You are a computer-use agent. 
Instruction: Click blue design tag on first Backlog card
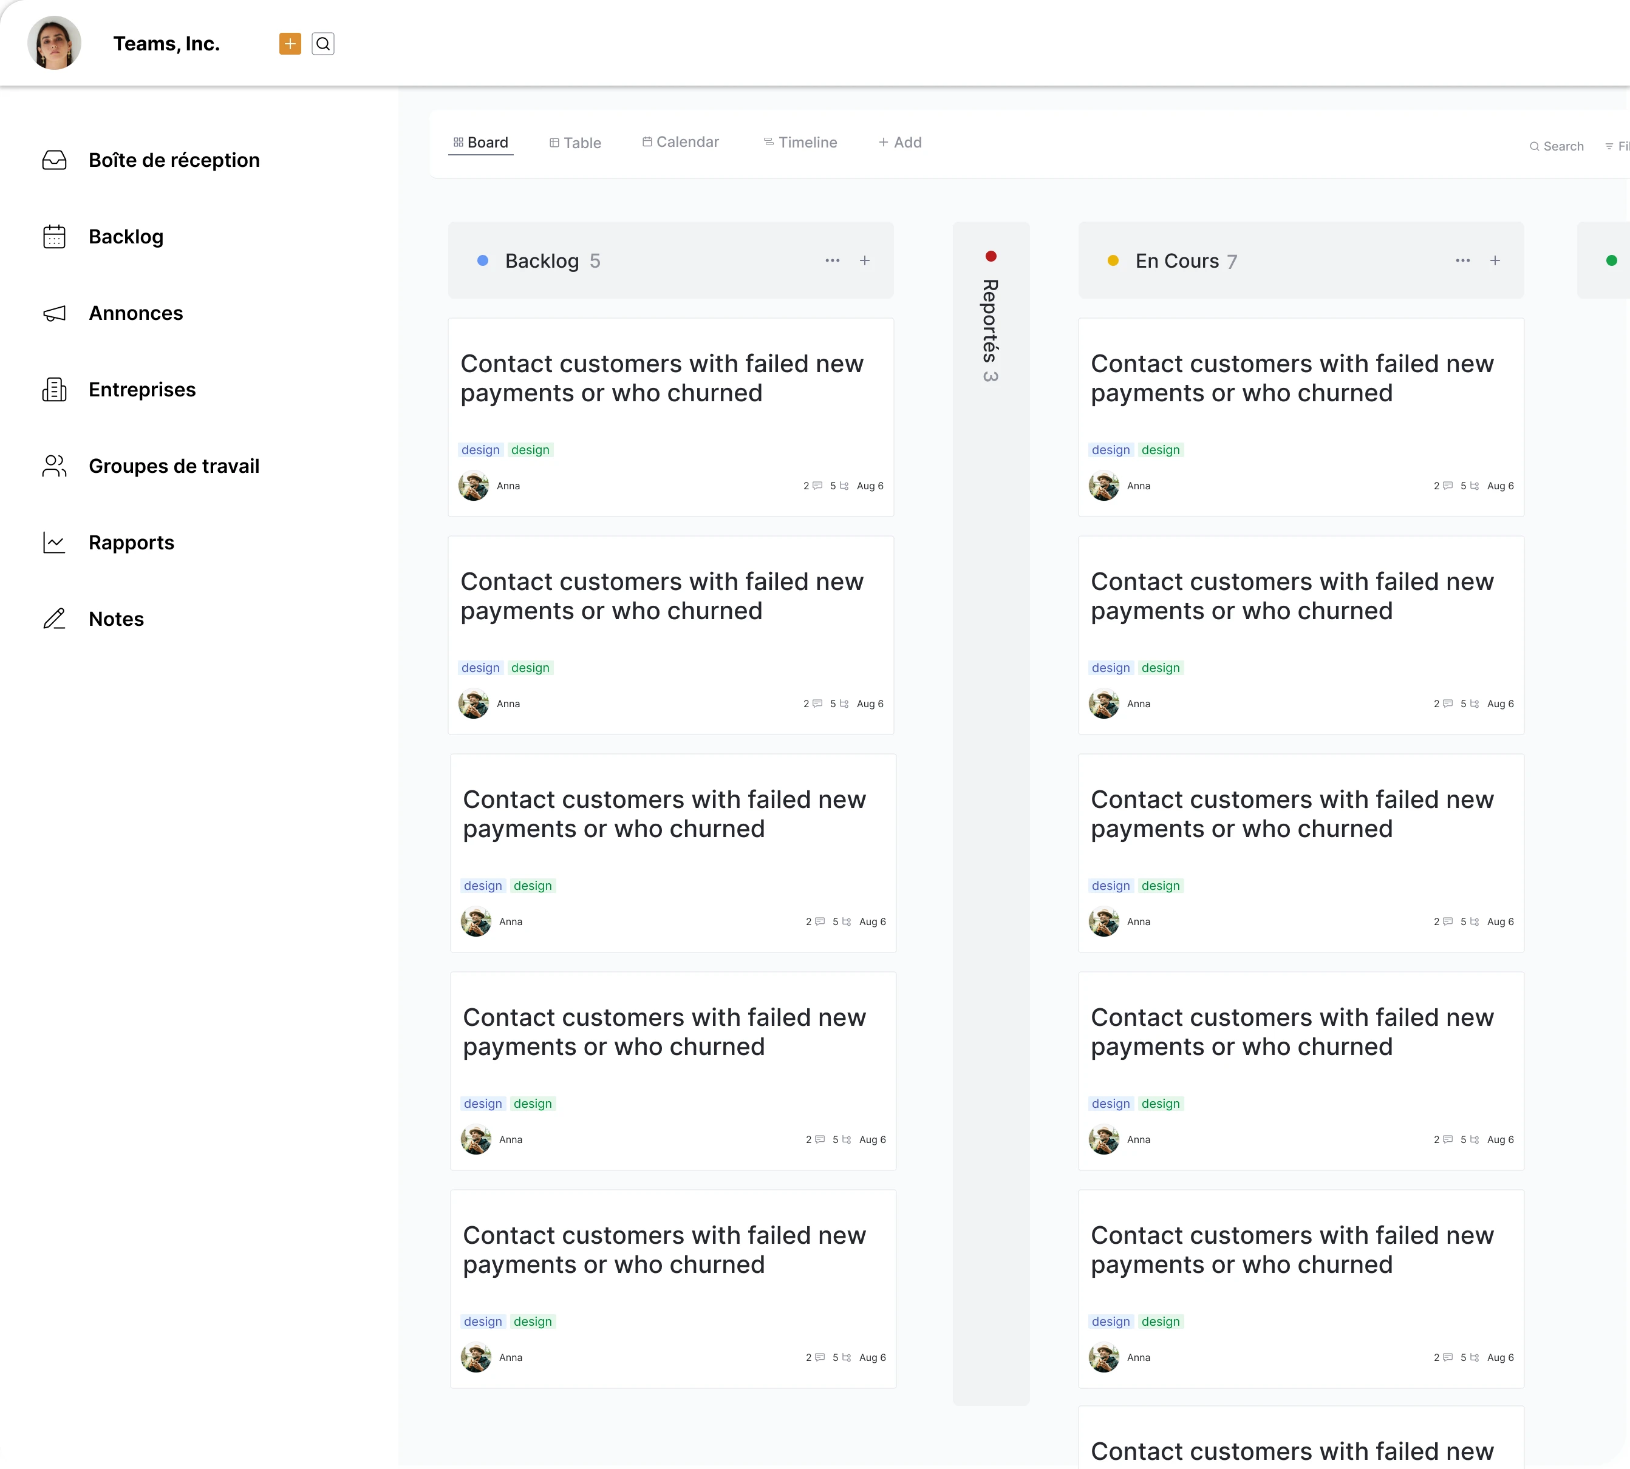point(480,450)
